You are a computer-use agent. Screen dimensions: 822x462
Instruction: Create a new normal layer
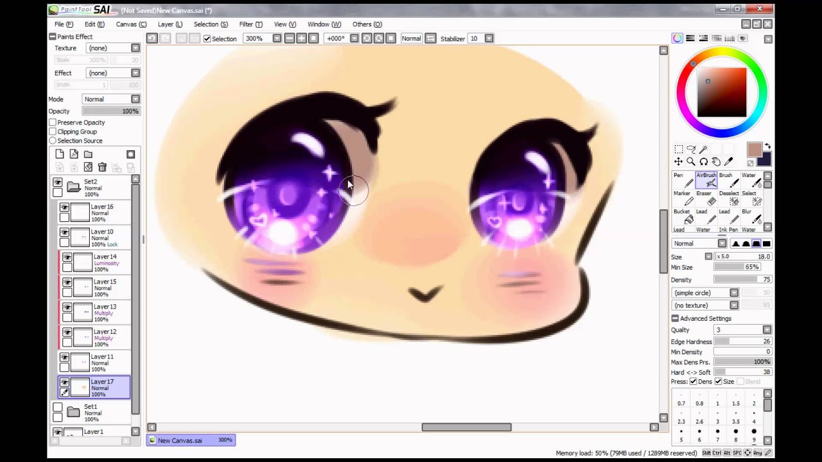[x=60, y=154]
